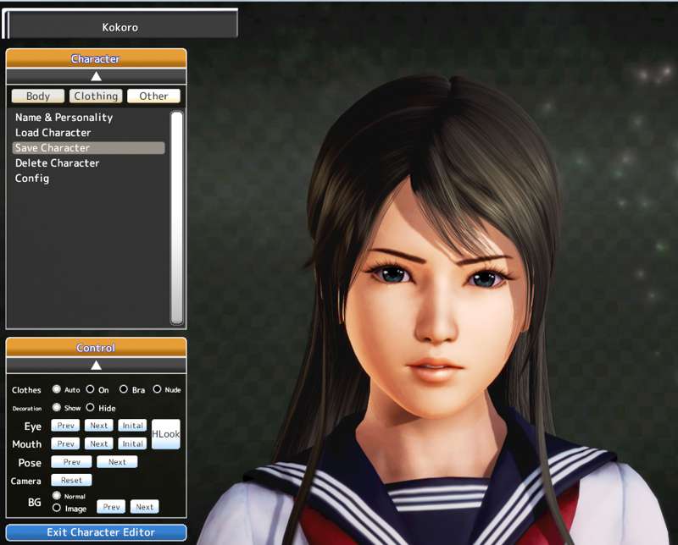Click the Character list scrollbar
The height and width of the screenshot is (545, 678).
click(177, 217)
